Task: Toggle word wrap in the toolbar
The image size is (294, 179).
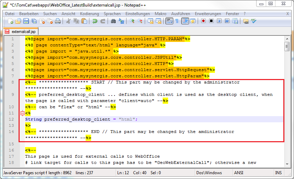Action: pos(169,21)
